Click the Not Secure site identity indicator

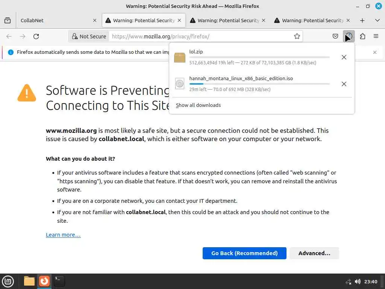coord(89,37)
